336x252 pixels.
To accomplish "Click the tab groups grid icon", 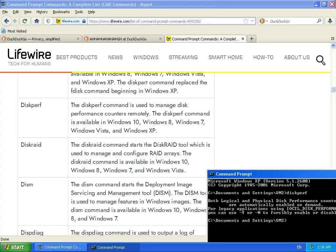I will 333,39.
